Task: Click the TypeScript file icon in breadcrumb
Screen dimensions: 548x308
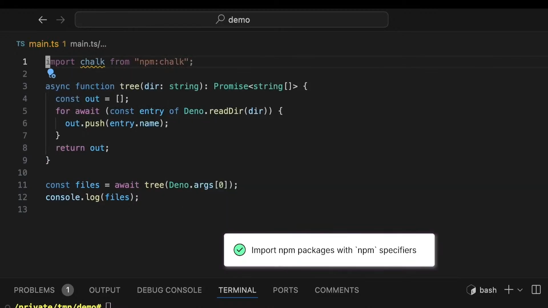Action: pos(21,44)
